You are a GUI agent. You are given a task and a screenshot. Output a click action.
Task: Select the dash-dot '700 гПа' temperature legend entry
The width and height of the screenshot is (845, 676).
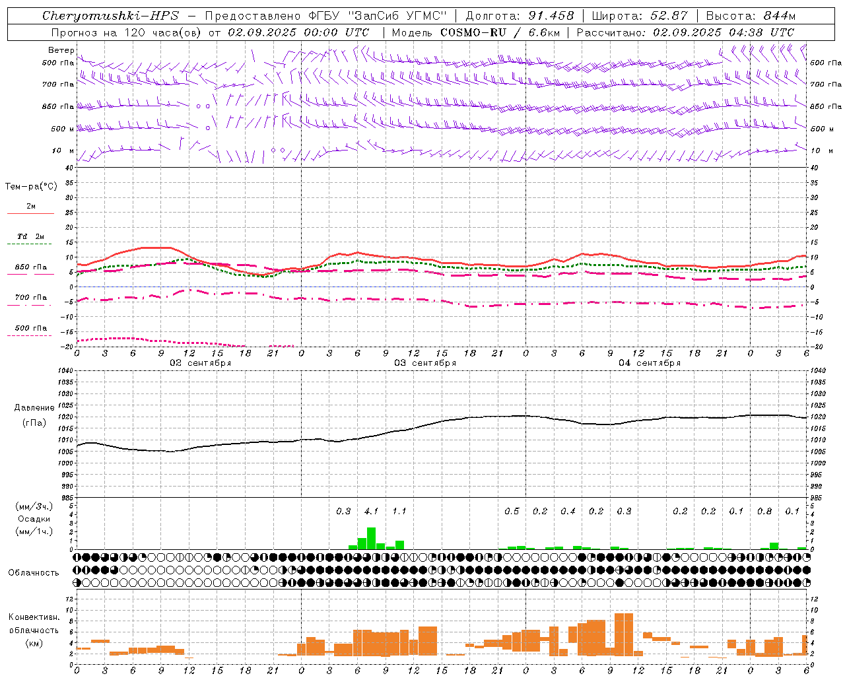(x=30, y=300)
